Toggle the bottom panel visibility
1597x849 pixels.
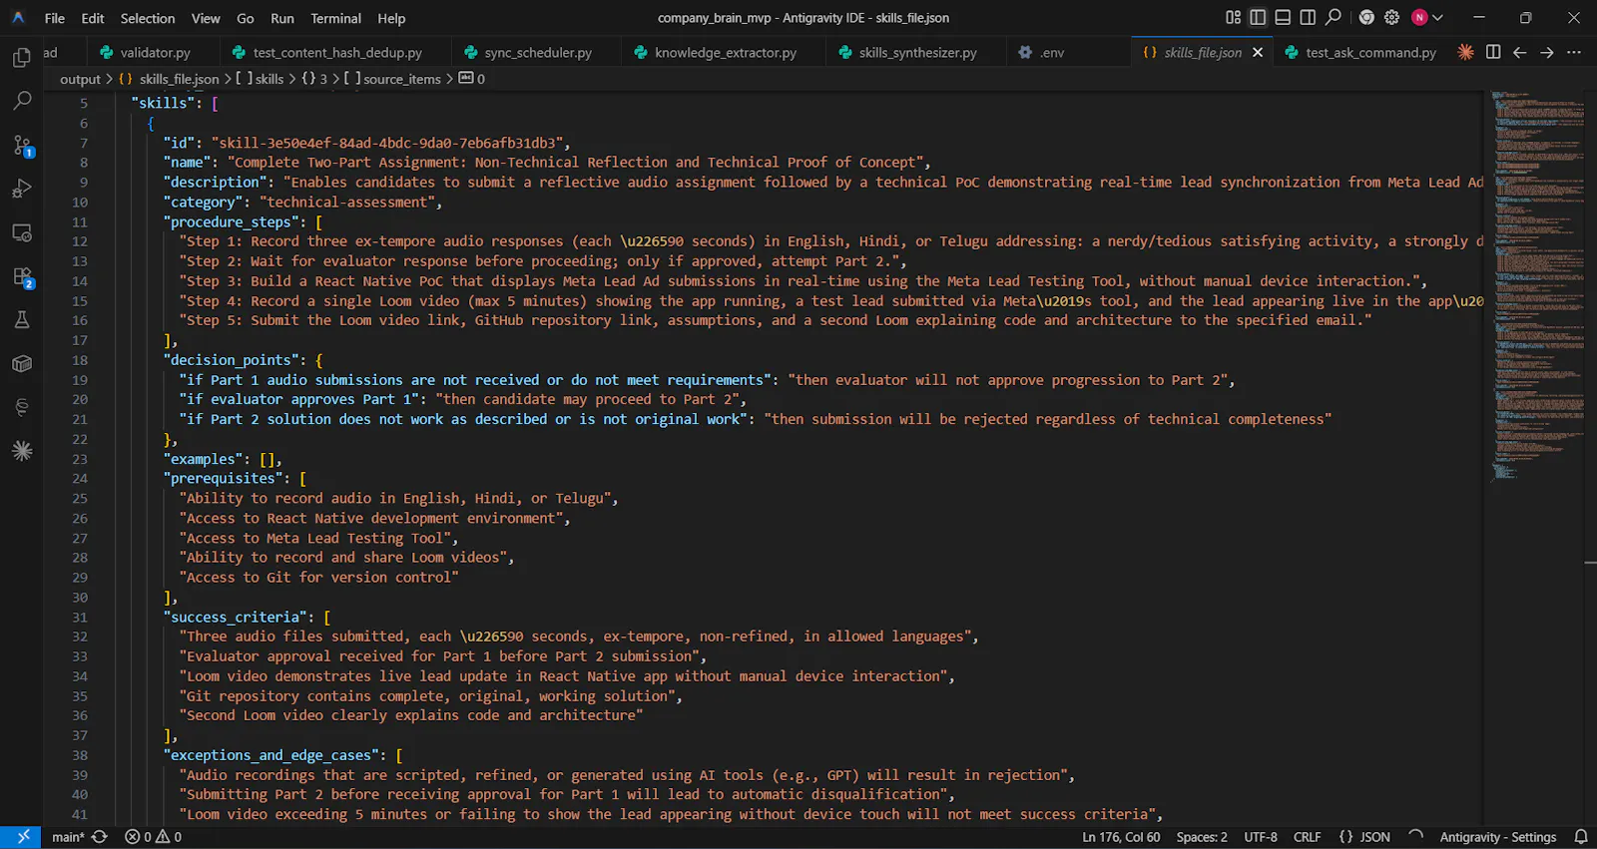coord(1283,17)
